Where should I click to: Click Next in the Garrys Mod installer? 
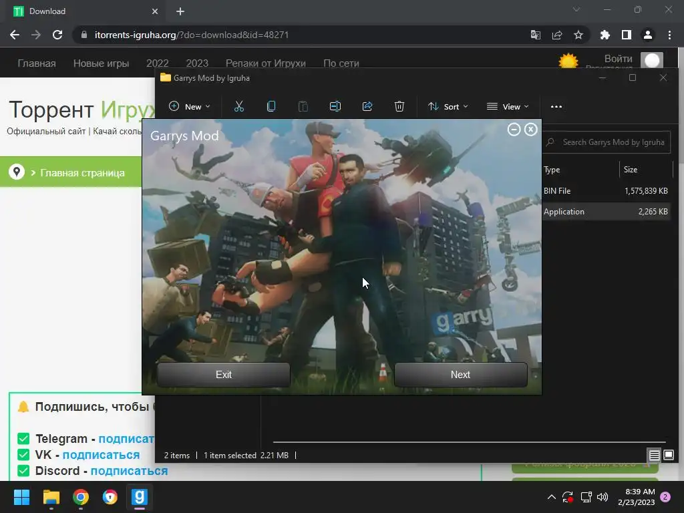(461, 374)
